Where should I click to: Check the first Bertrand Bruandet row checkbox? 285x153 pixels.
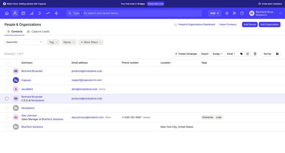coord(7,71)
